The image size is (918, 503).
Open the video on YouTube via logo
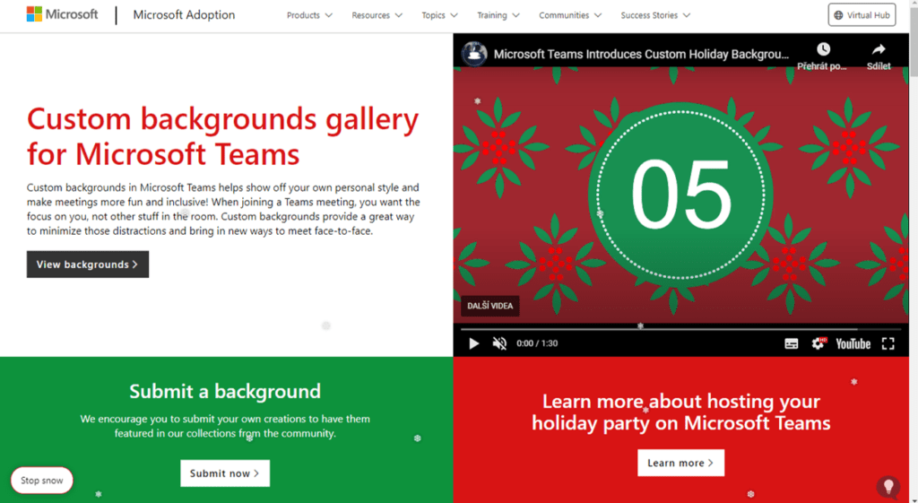click(853, 343)
